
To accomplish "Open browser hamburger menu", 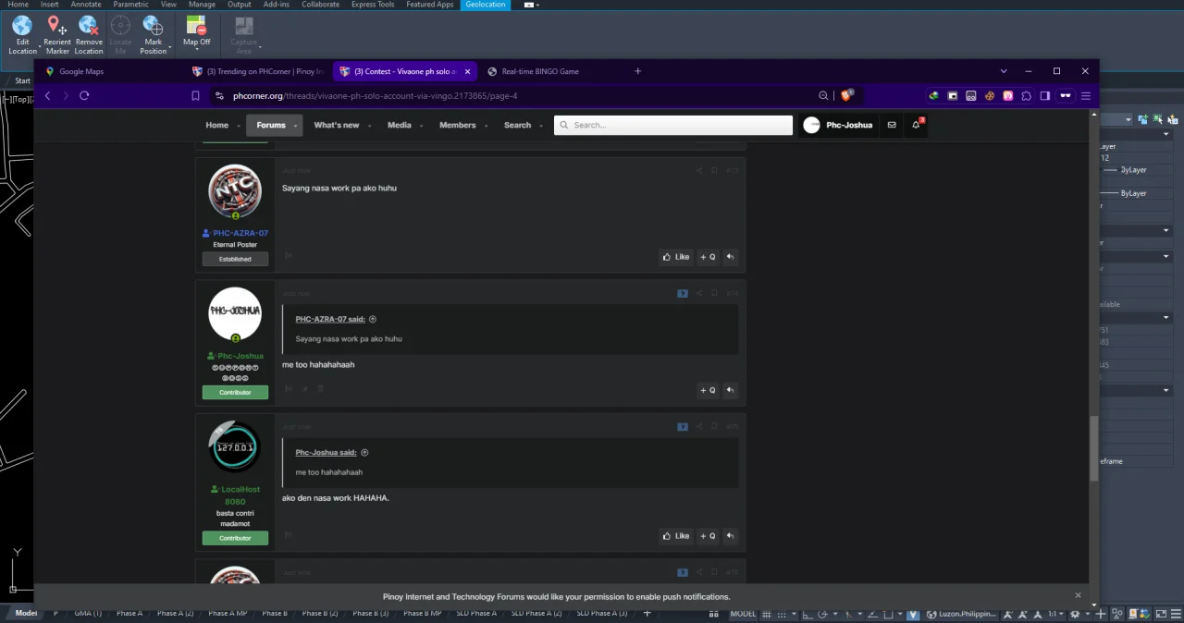I will click(1086, 95).
